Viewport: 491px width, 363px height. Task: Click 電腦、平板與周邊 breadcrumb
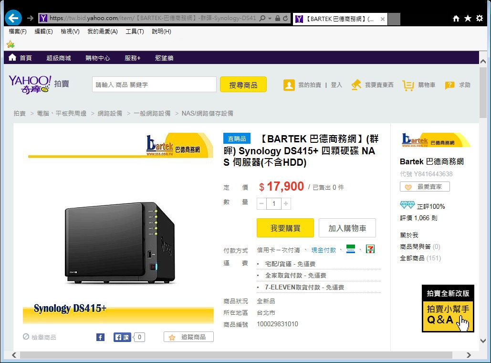(x=62, y=114)
